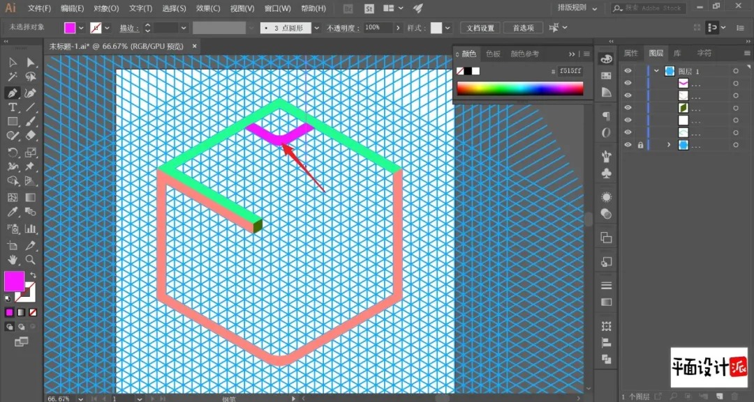Toggle visibility of dark green shape sublayer
This screenshot has height=402, width=754.
pos(628,107)
